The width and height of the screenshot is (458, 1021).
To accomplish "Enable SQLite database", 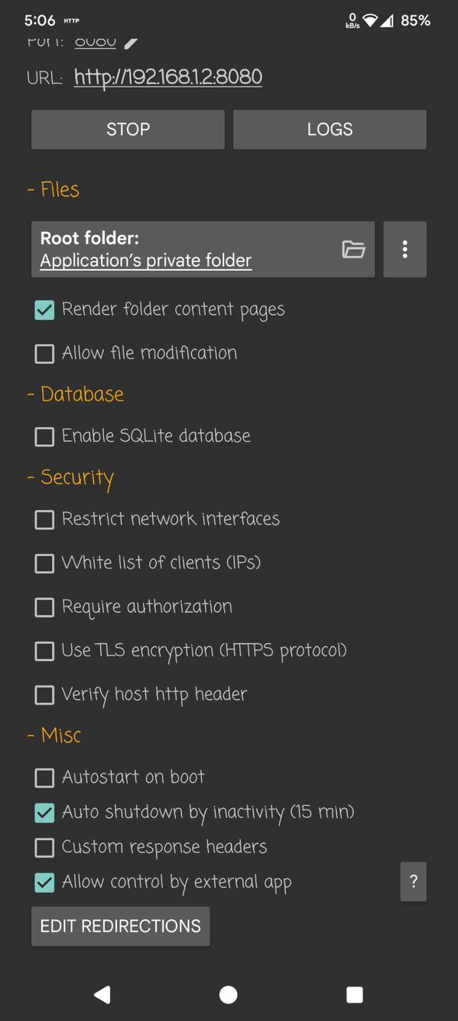I will [x=44, y=437].
